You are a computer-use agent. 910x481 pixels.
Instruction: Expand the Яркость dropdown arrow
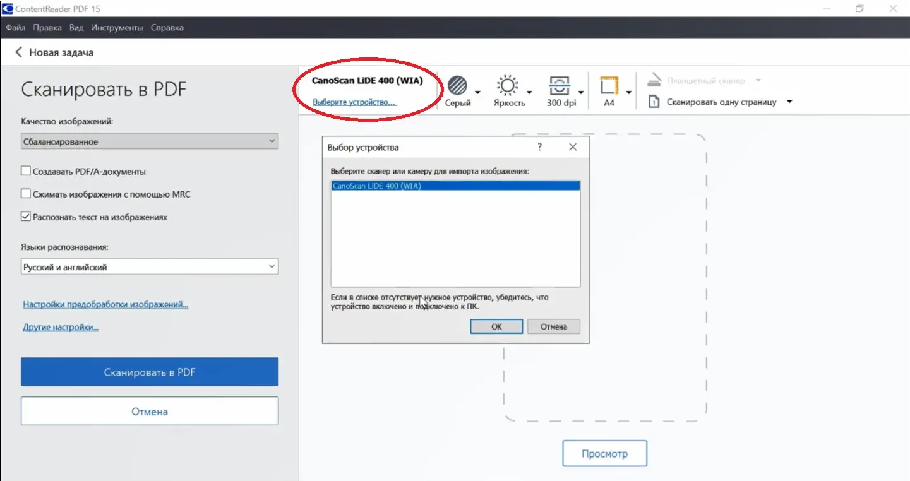(x=529, y=92)
